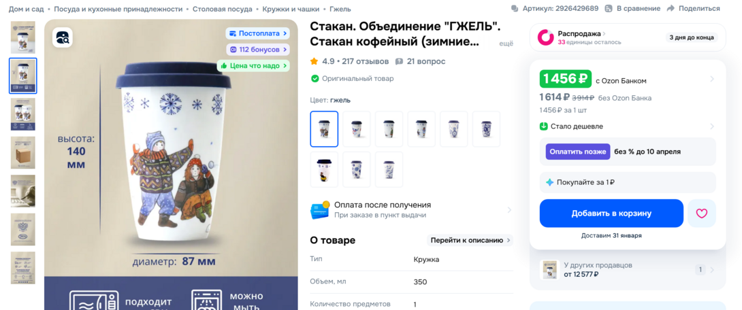Expand the 'Оплата после получения' chevron
This screenshot has width=742, height=310.
509,210
